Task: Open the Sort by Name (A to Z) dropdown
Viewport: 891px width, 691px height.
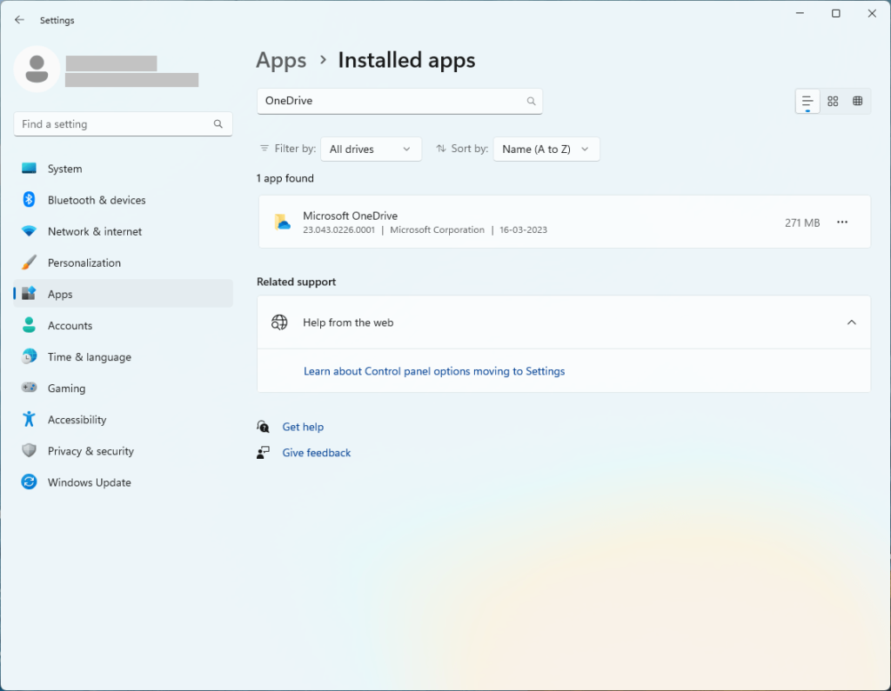Action: (546, 149)
